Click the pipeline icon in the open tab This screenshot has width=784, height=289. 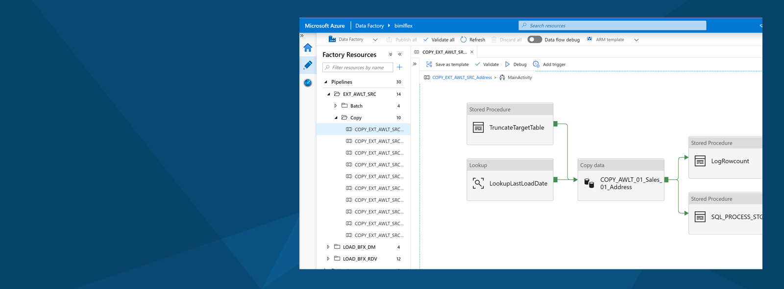tap(416, 52)
